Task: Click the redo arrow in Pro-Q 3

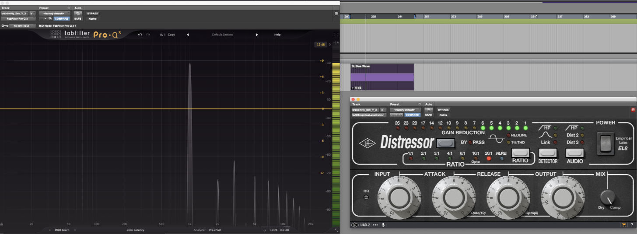Action: 148,35
